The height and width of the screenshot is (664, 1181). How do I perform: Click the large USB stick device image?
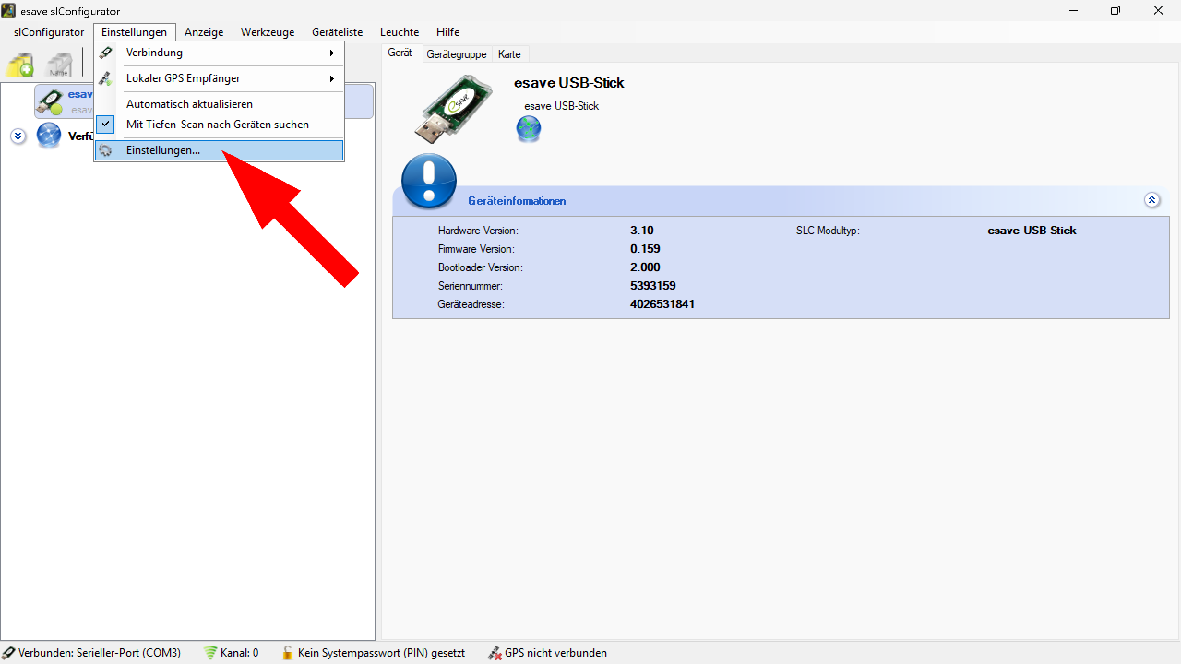(x=453, y=110)
